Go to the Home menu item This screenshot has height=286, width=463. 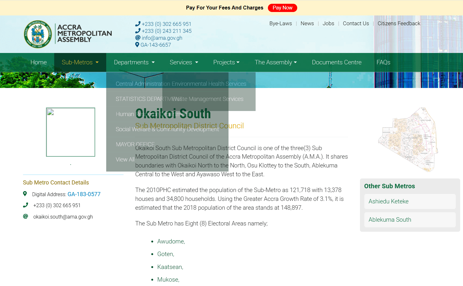pos(38,62)
